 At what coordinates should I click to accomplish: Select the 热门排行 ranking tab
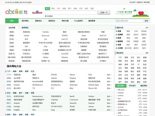tap(121, 86)
